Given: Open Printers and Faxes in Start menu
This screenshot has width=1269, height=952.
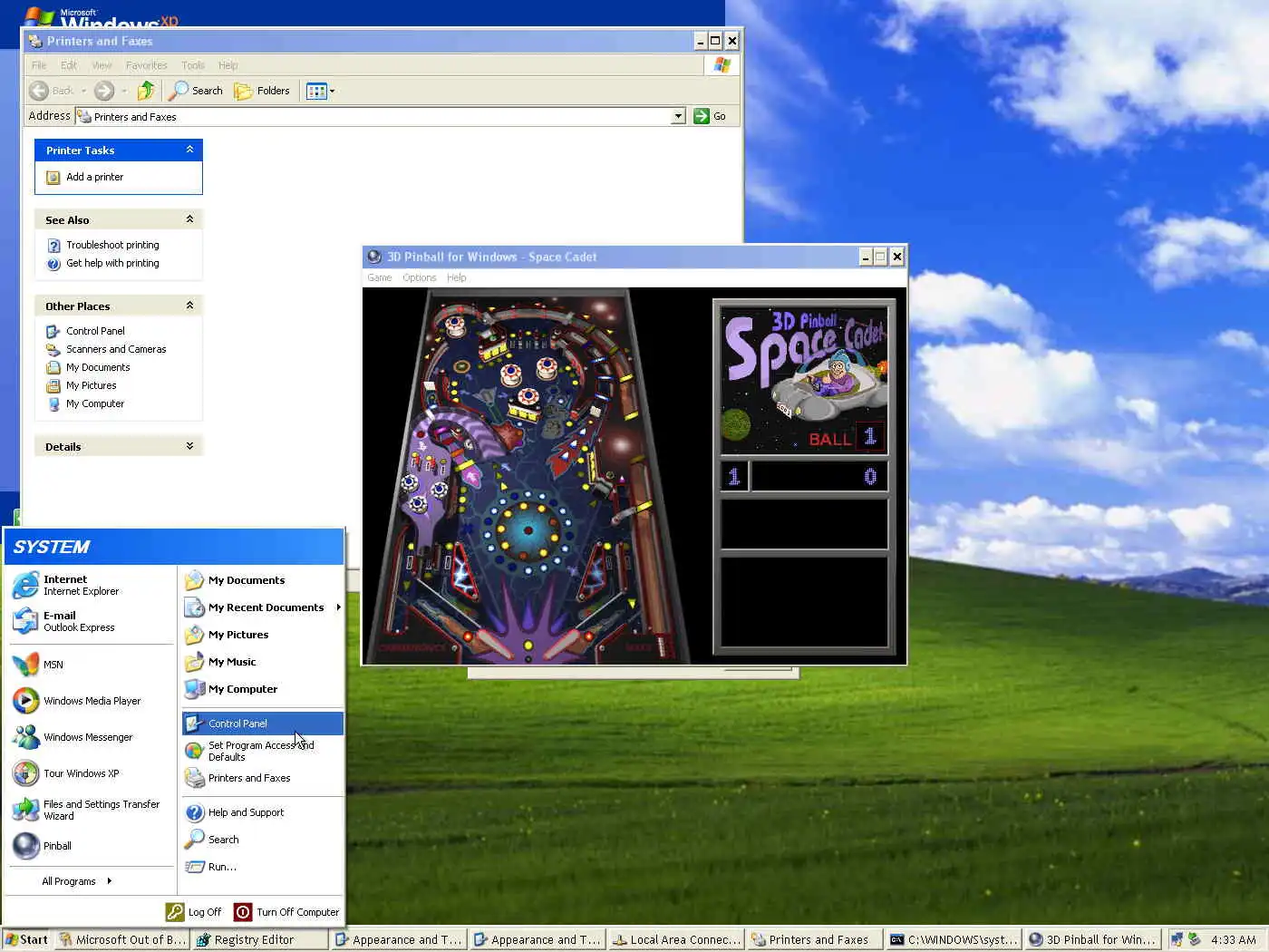Looking at the screenshot, I should point(262,778).
